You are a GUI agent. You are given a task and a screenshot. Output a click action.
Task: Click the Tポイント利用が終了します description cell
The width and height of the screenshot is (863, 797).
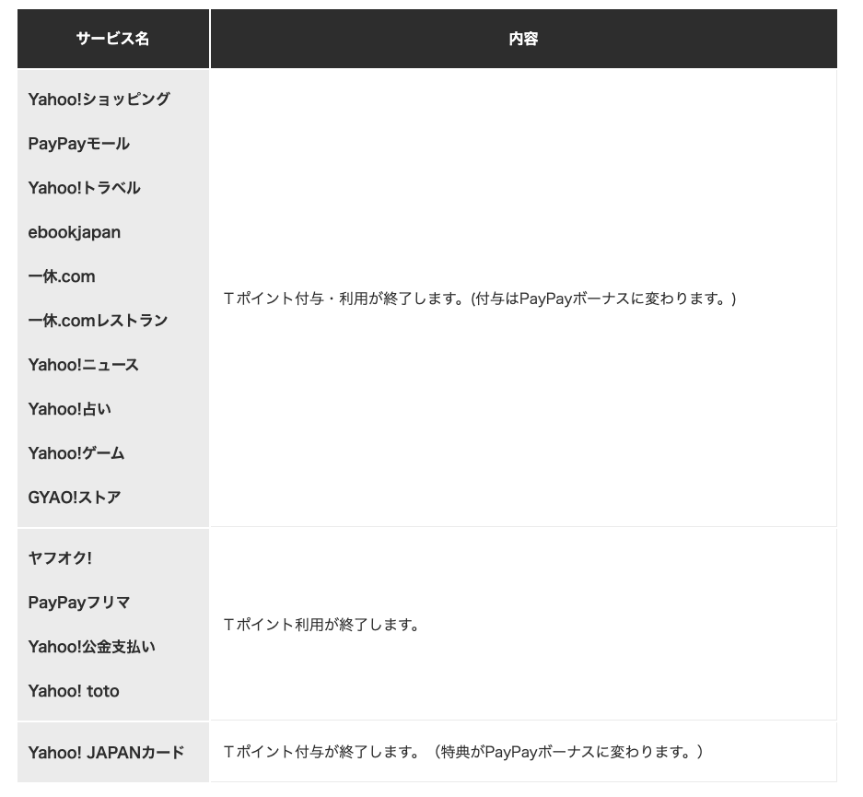click(323, 623)
